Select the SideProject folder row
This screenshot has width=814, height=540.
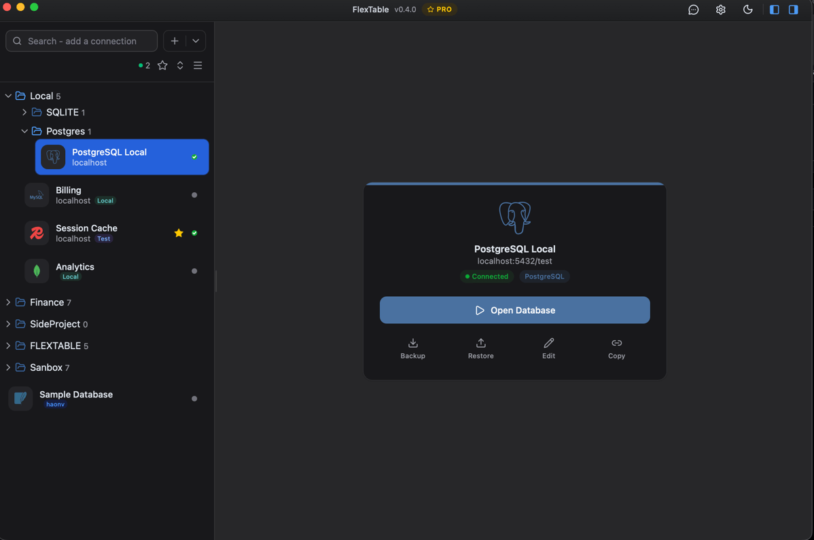(x=107, y=324)
